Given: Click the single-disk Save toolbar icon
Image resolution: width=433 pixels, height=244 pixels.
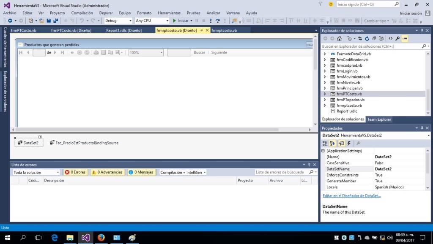Looking at the screenshot, I should coord(49,21).
